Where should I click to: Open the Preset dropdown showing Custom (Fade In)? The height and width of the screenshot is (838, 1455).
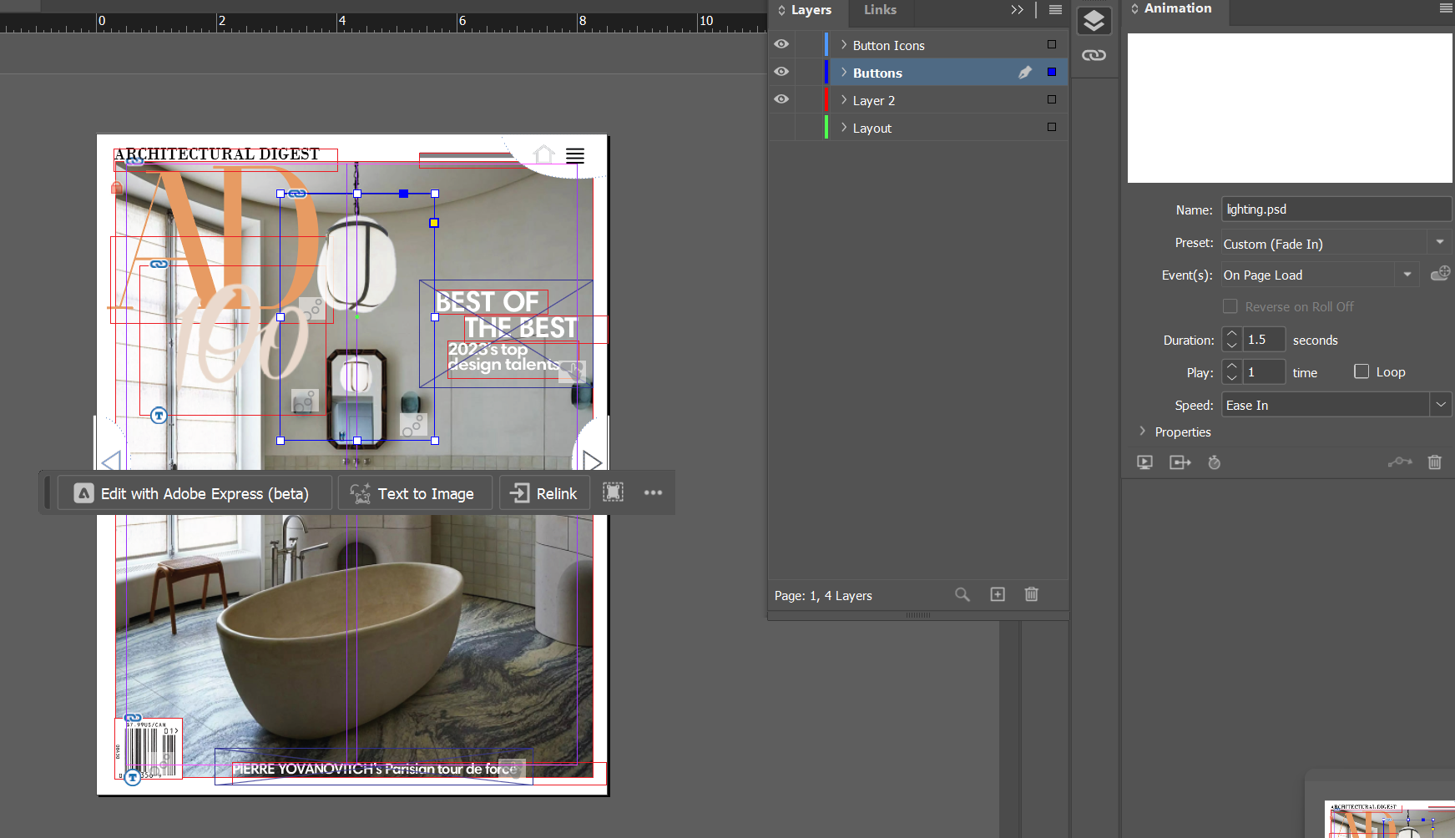tap(1439, 242)
